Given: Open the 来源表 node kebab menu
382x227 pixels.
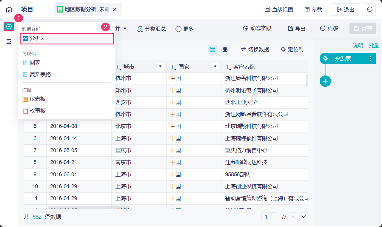Looking at the screenshot, I should (x=371, y=58).
